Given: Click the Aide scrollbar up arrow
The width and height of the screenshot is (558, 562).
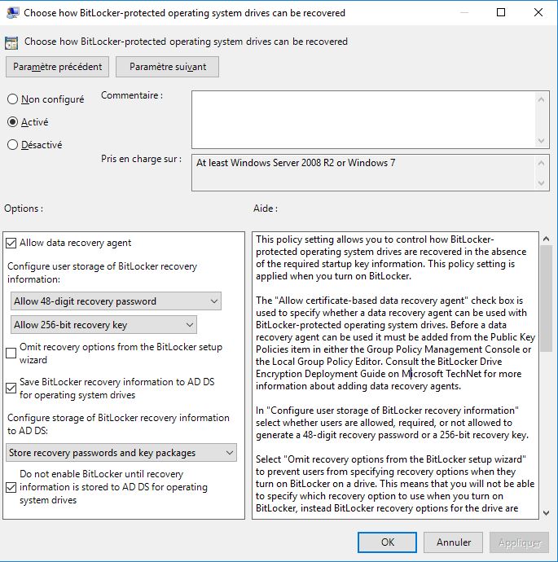Looking at the screenshot, I should [x=546, y=239].
